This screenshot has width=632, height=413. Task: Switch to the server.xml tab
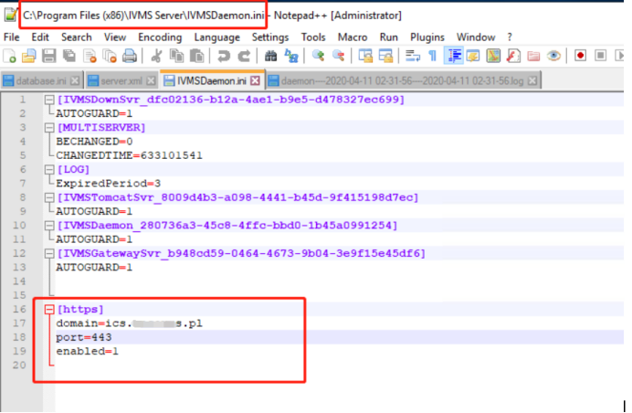click(121, 80)
